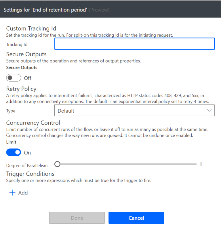The width and height of the screenshot is (221, 226).
Task: Click the Retry Policy heading
Action: [21, 89]
